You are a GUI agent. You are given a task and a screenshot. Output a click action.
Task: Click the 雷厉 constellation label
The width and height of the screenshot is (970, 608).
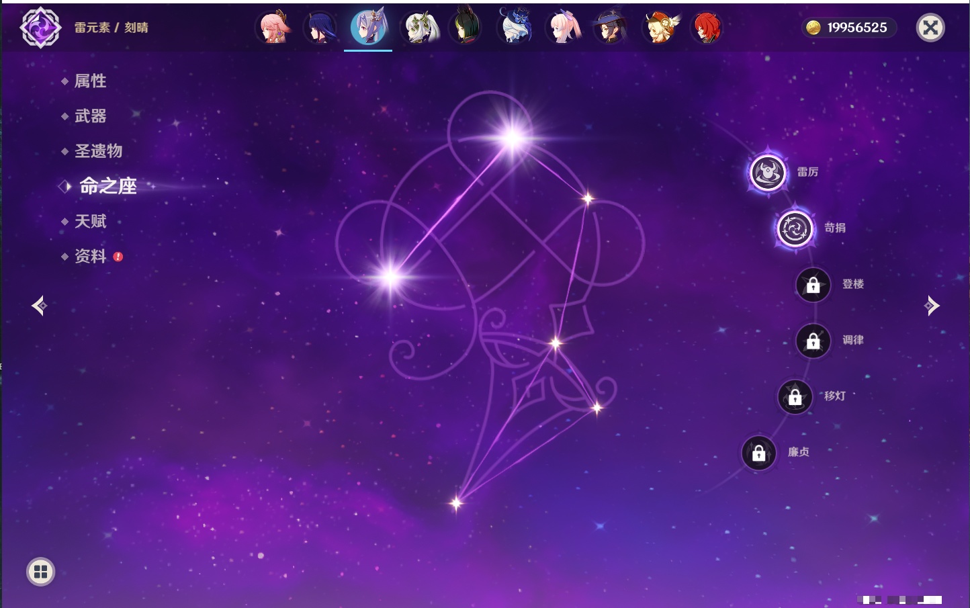coord(807,172)
